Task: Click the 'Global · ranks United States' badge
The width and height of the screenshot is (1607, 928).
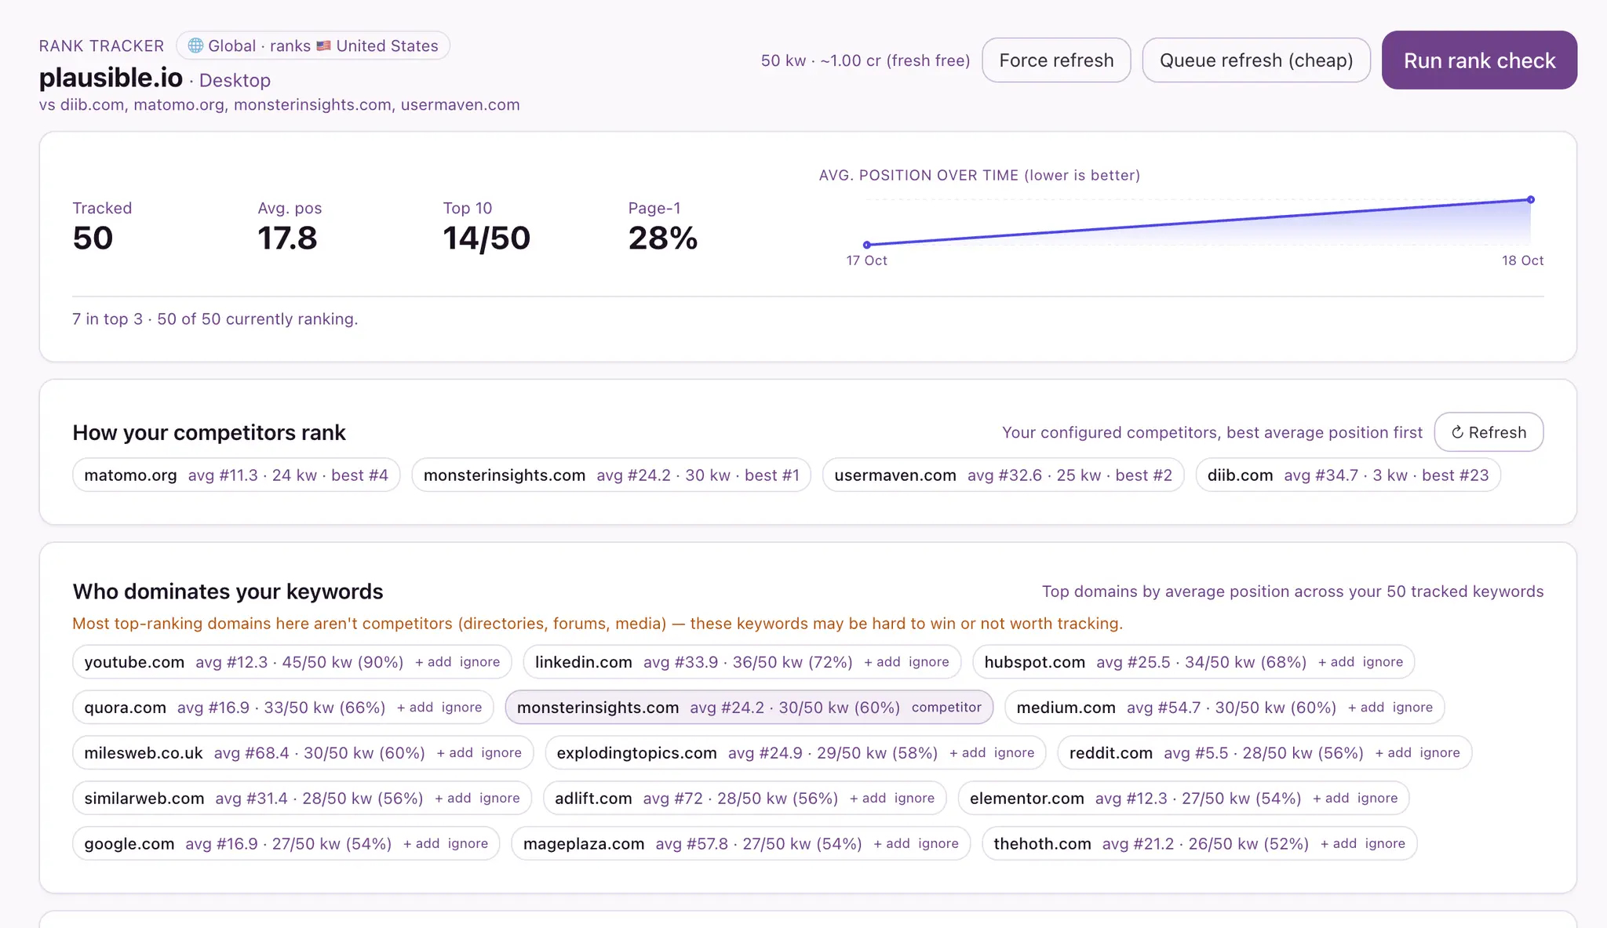Action: 313,45
